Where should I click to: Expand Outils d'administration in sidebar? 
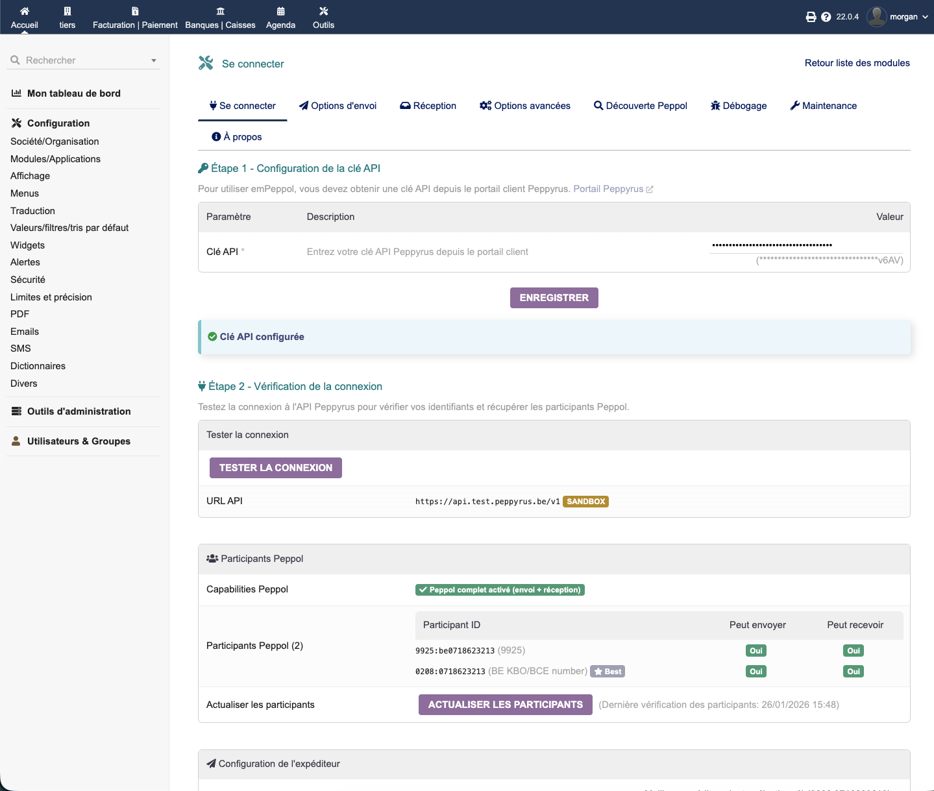79,411
